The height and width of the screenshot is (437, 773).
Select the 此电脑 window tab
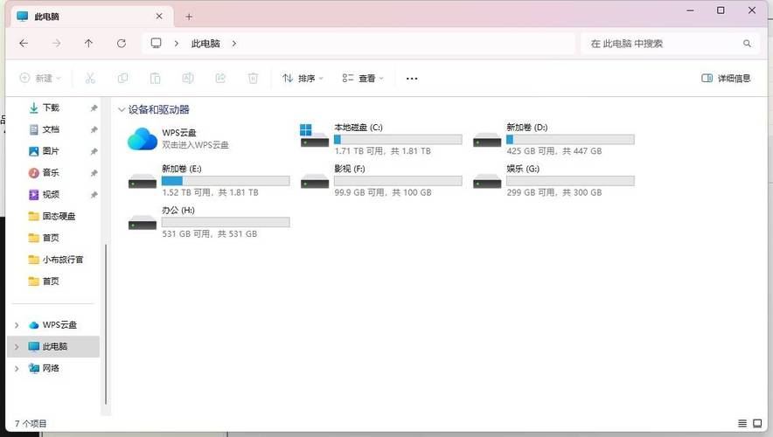(92, 17)
